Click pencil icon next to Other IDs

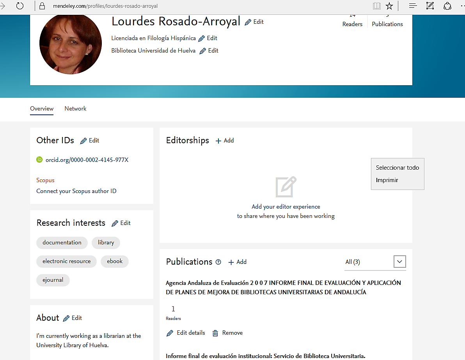pos(83,141)
